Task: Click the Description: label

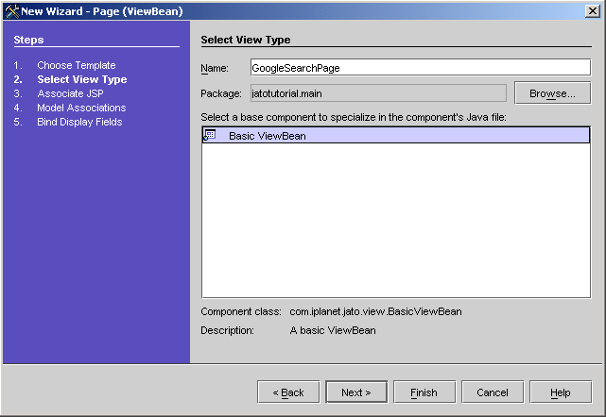Action: click(x=227, y=330)
